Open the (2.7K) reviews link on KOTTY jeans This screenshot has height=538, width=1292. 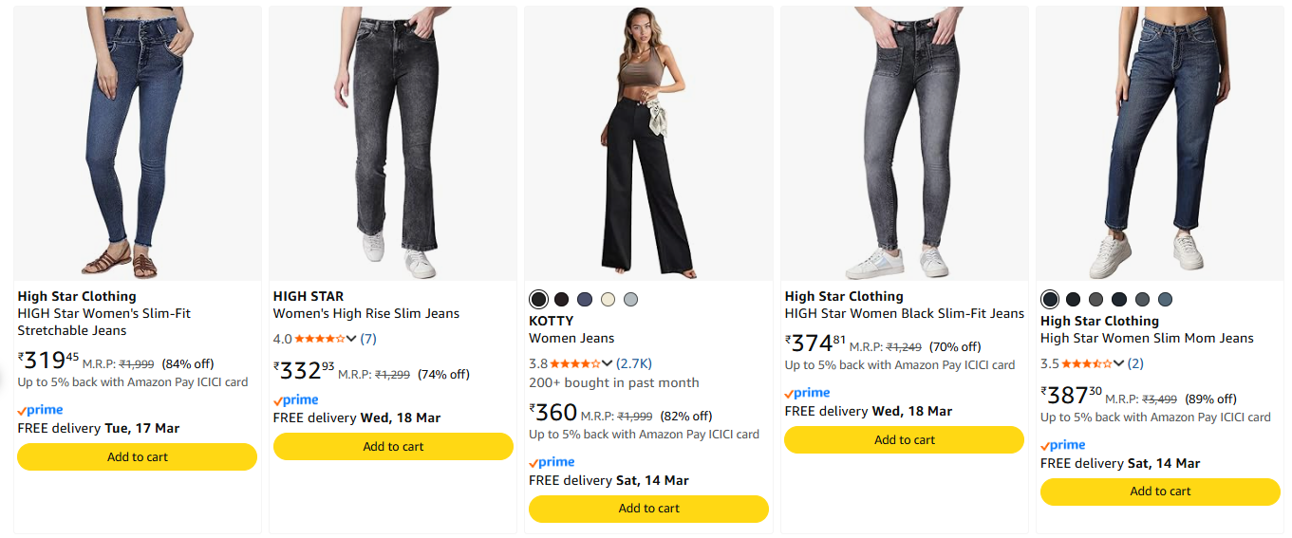point(634,363)
